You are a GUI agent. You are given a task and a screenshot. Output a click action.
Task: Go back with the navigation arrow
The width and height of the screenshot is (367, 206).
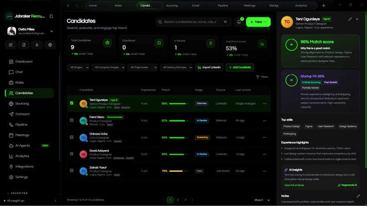(x=68, y=5)
